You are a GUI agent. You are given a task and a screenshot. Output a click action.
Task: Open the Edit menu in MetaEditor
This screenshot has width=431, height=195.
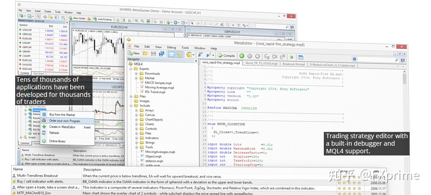pyautogui.click(x=147, y=47)
